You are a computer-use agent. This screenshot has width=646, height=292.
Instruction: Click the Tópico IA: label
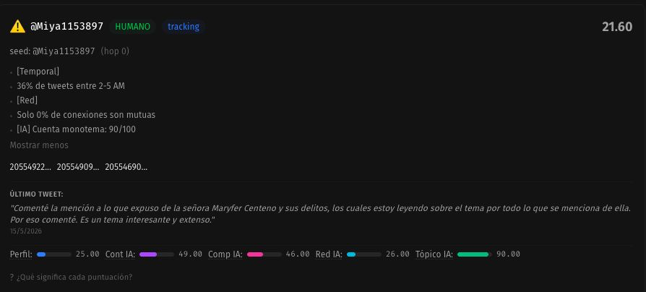tap(434, 254)
